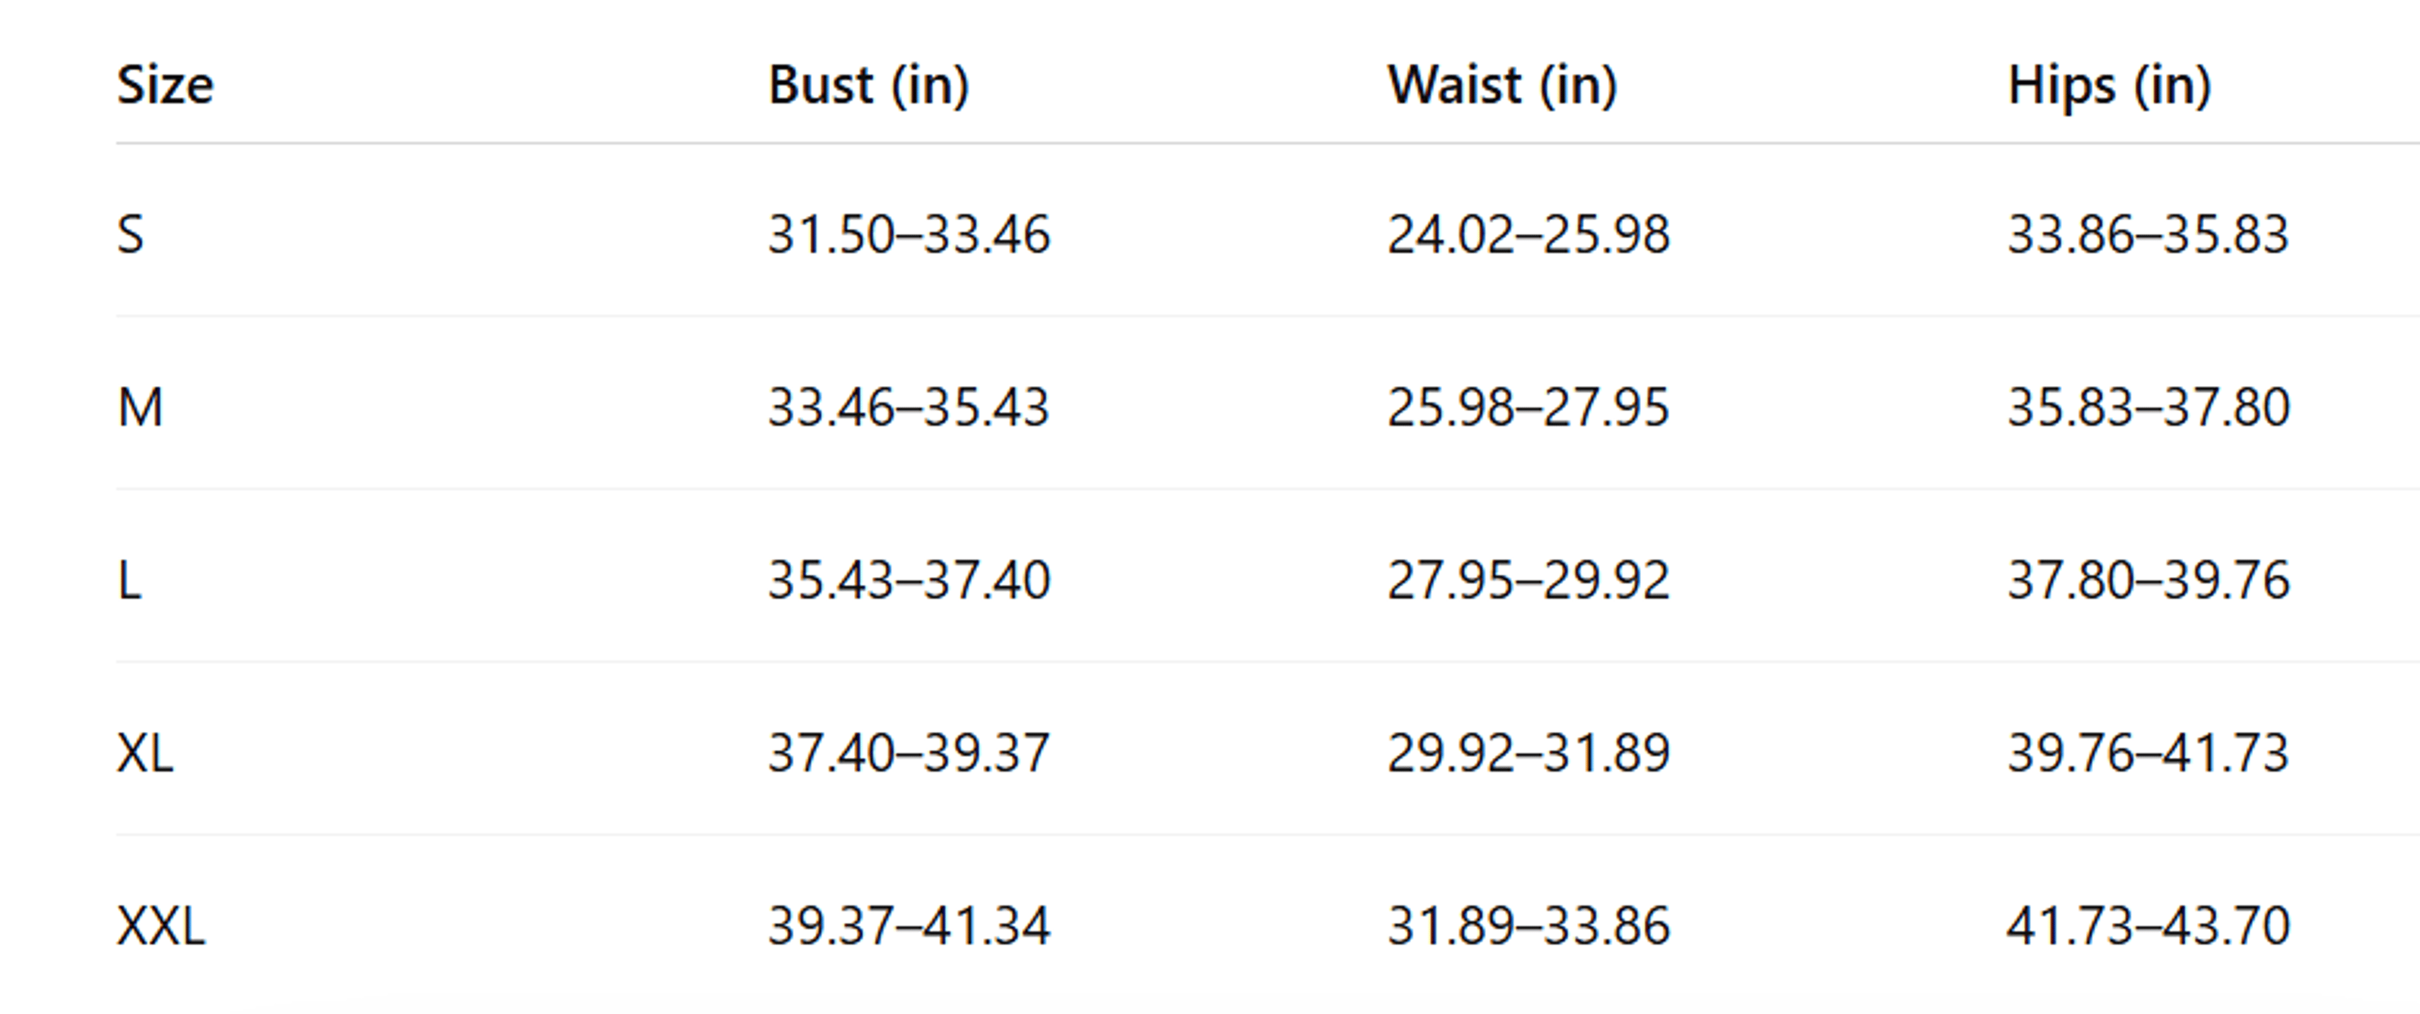This screenshot has height=1014, width=2420.
Task: Select the XL size row label
Action: 145,753
